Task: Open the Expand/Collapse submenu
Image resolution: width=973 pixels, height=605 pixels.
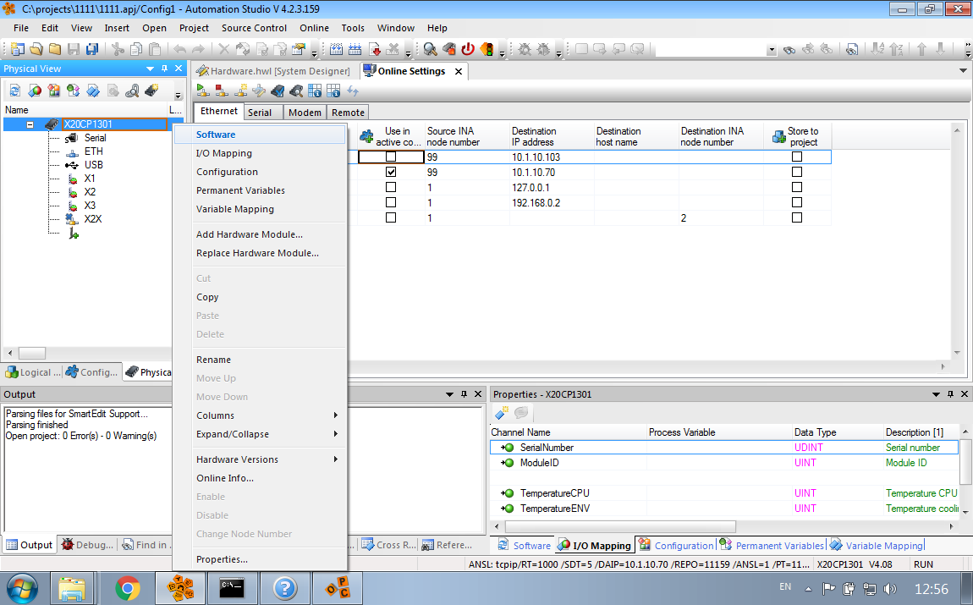Action: (260, 434)
